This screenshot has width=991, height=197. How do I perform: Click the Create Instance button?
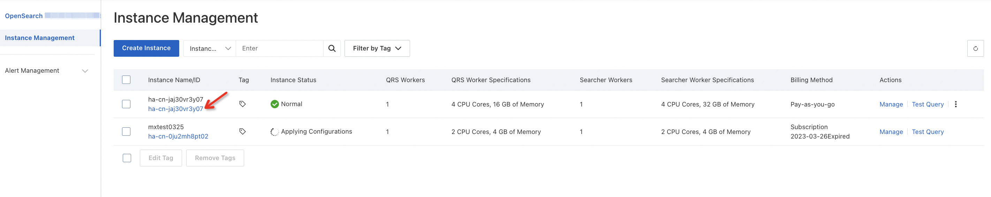146,48
